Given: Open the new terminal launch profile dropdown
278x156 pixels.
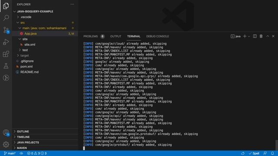Looking at the screenshot, I should (x=249, y=36).
